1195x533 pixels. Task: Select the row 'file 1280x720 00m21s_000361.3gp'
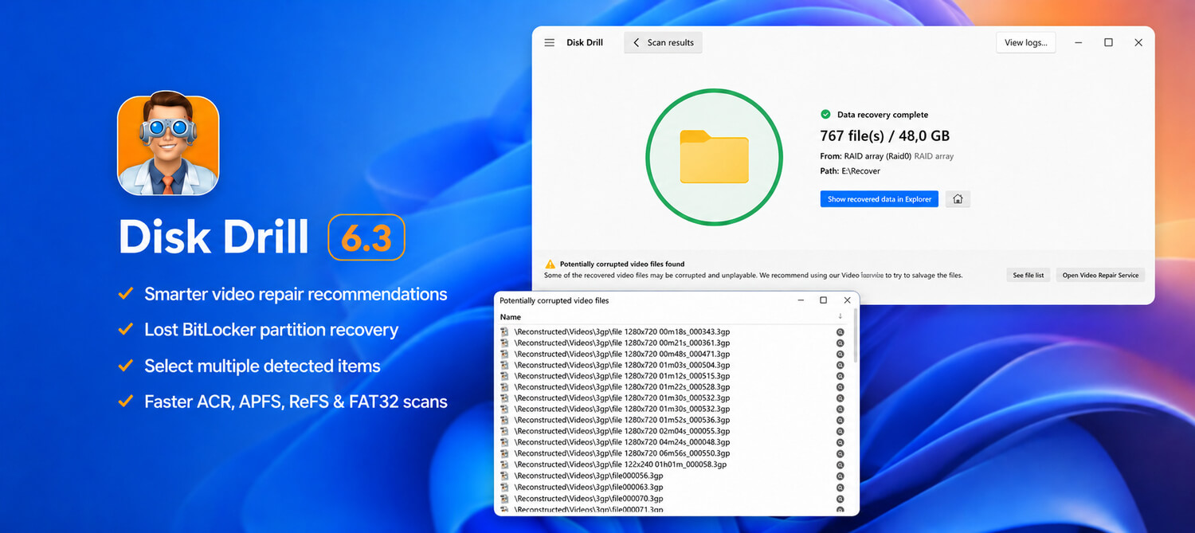[x=673, y=343]
